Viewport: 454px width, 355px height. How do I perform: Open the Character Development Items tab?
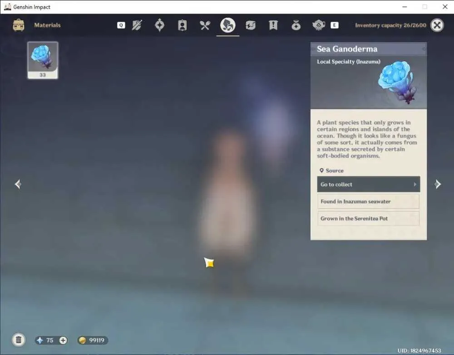point(182,25)
